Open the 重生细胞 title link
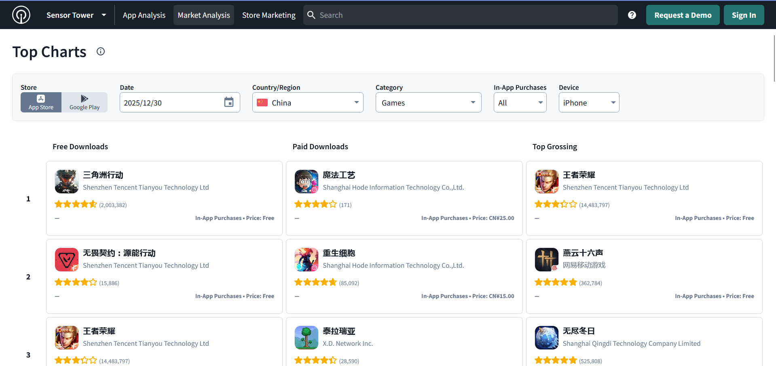 point(339,253)
